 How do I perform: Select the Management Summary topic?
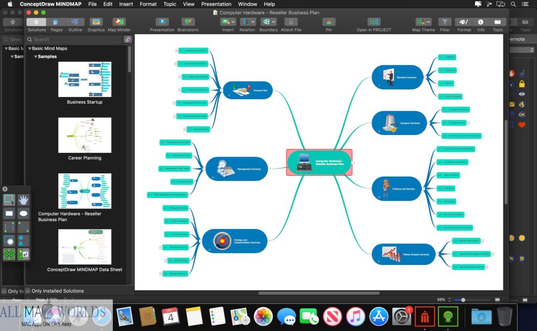click(x=237, y=169)
